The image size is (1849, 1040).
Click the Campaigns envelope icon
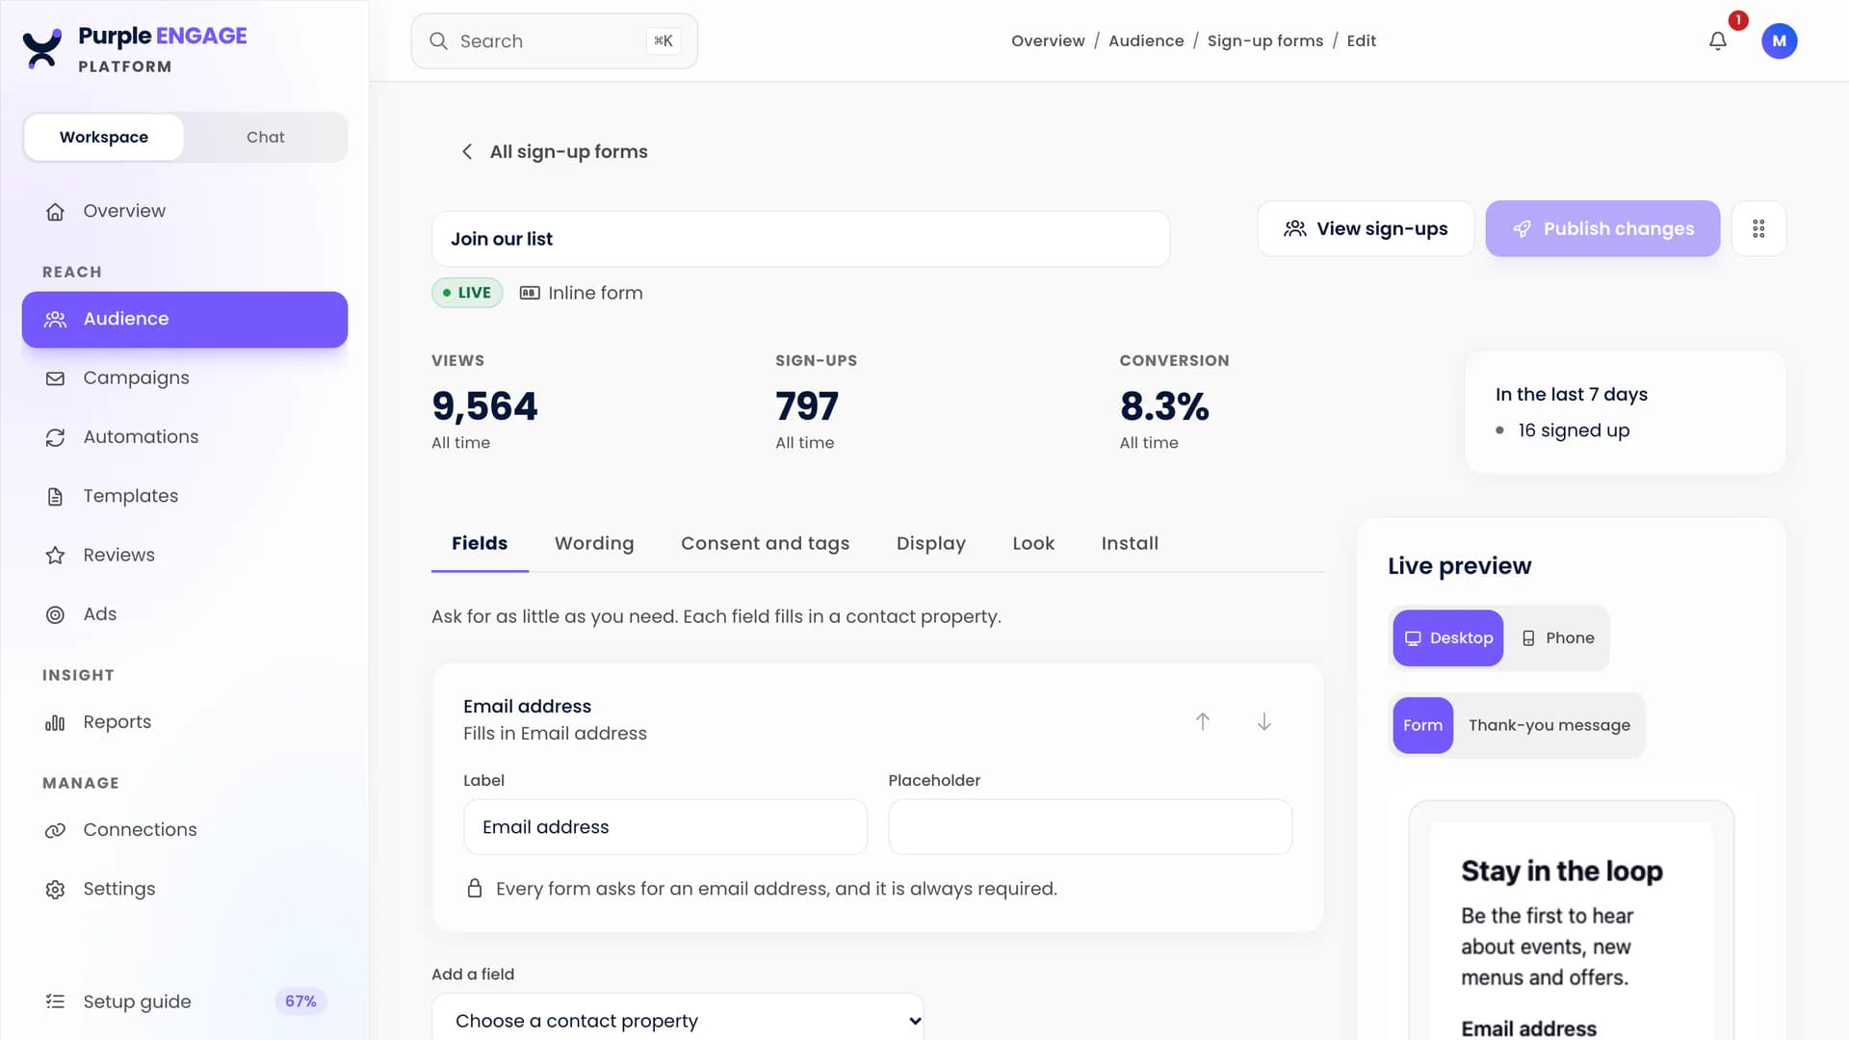(56, 378)
